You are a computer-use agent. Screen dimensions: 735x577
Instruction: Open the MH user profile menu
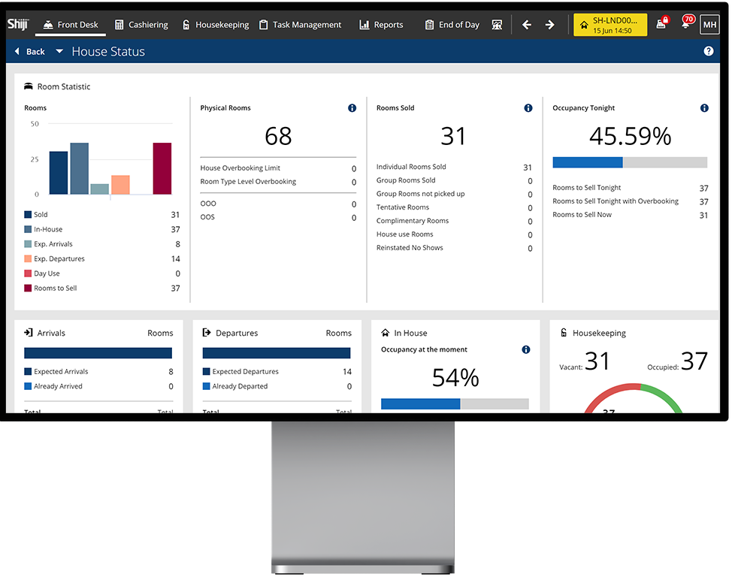point(709,24)
